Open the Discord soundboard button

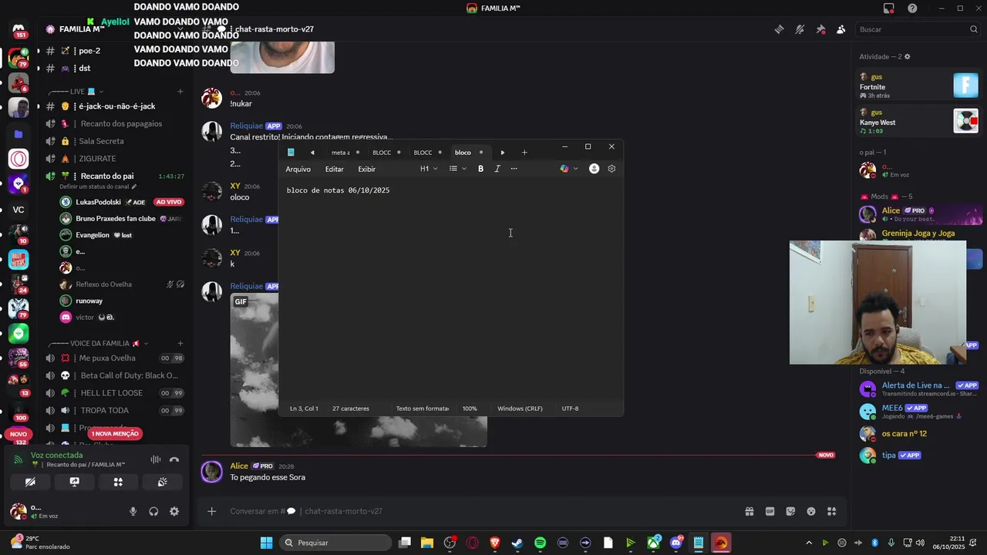point(162,482)
